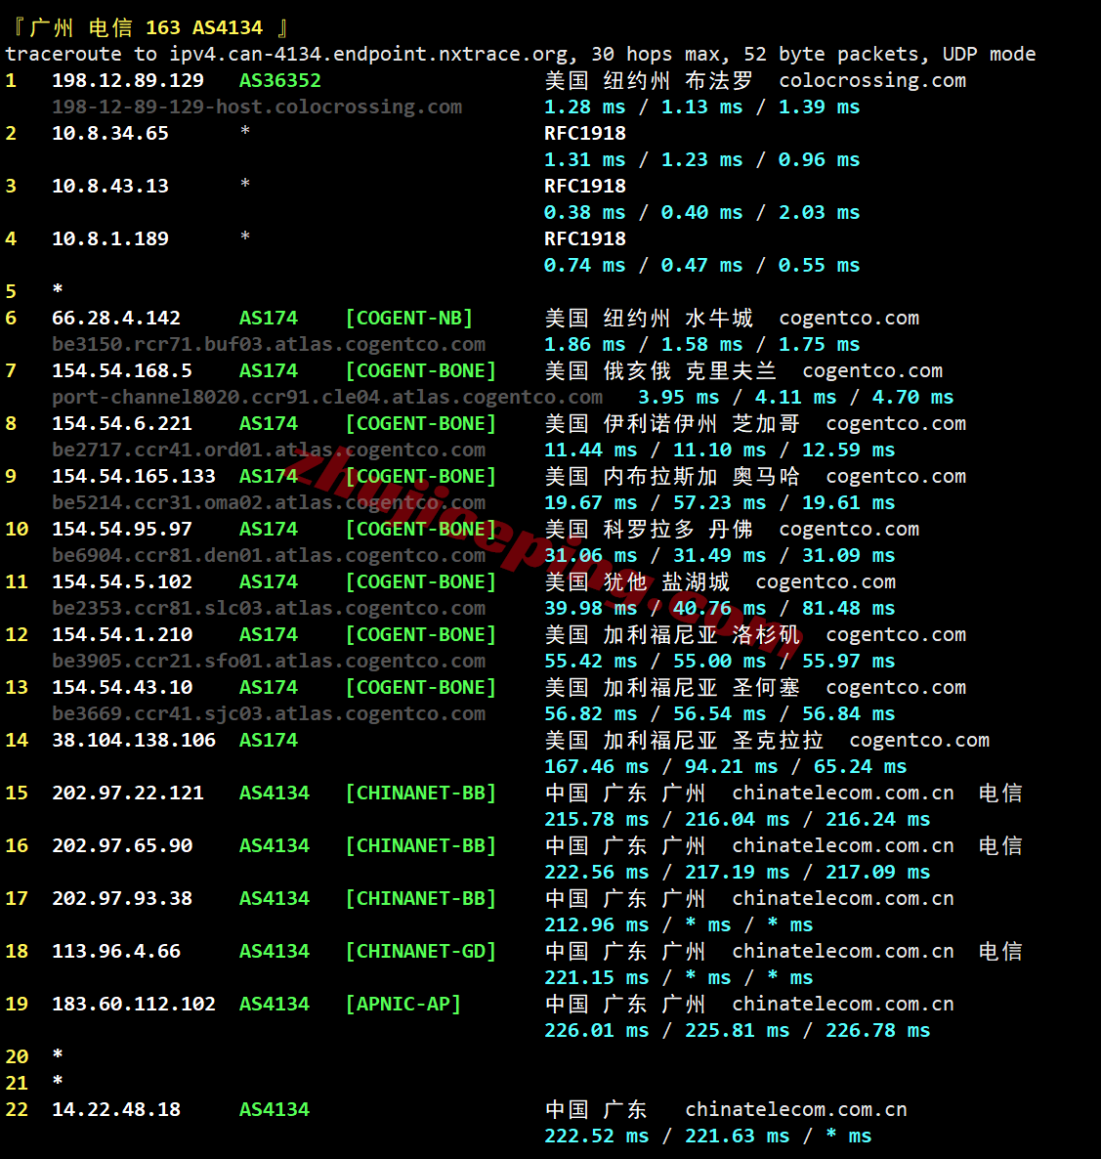Click the [COGENT-BONE] tag on hop 7

click(420, 370)
